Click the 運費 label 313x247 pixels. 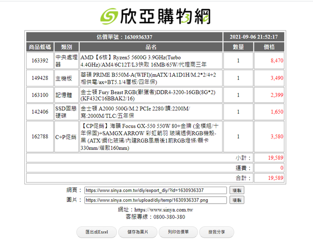243,168
